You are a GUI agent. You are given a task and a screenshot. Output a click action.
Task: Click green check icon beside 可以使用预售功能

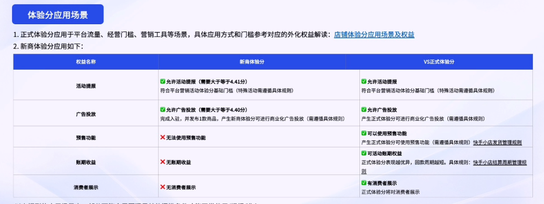click(x=364, y=133)
